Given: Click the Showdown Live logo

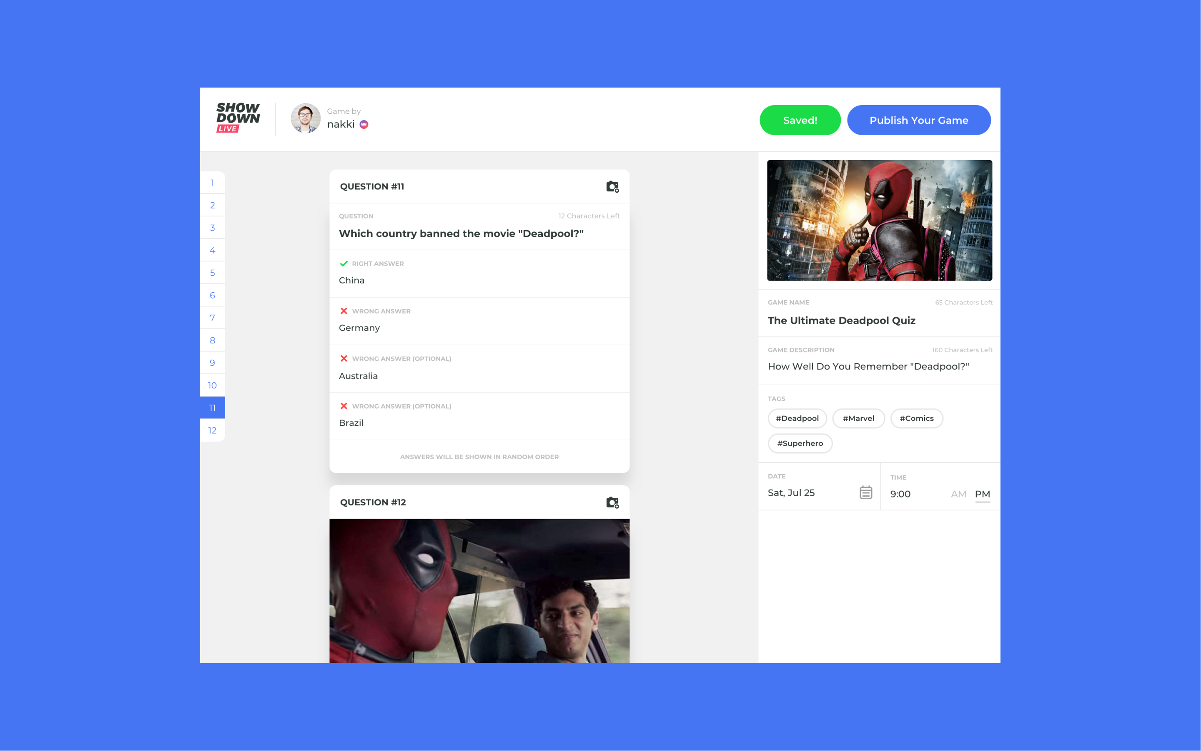Looking at the screenshot, I should point(238,118).
